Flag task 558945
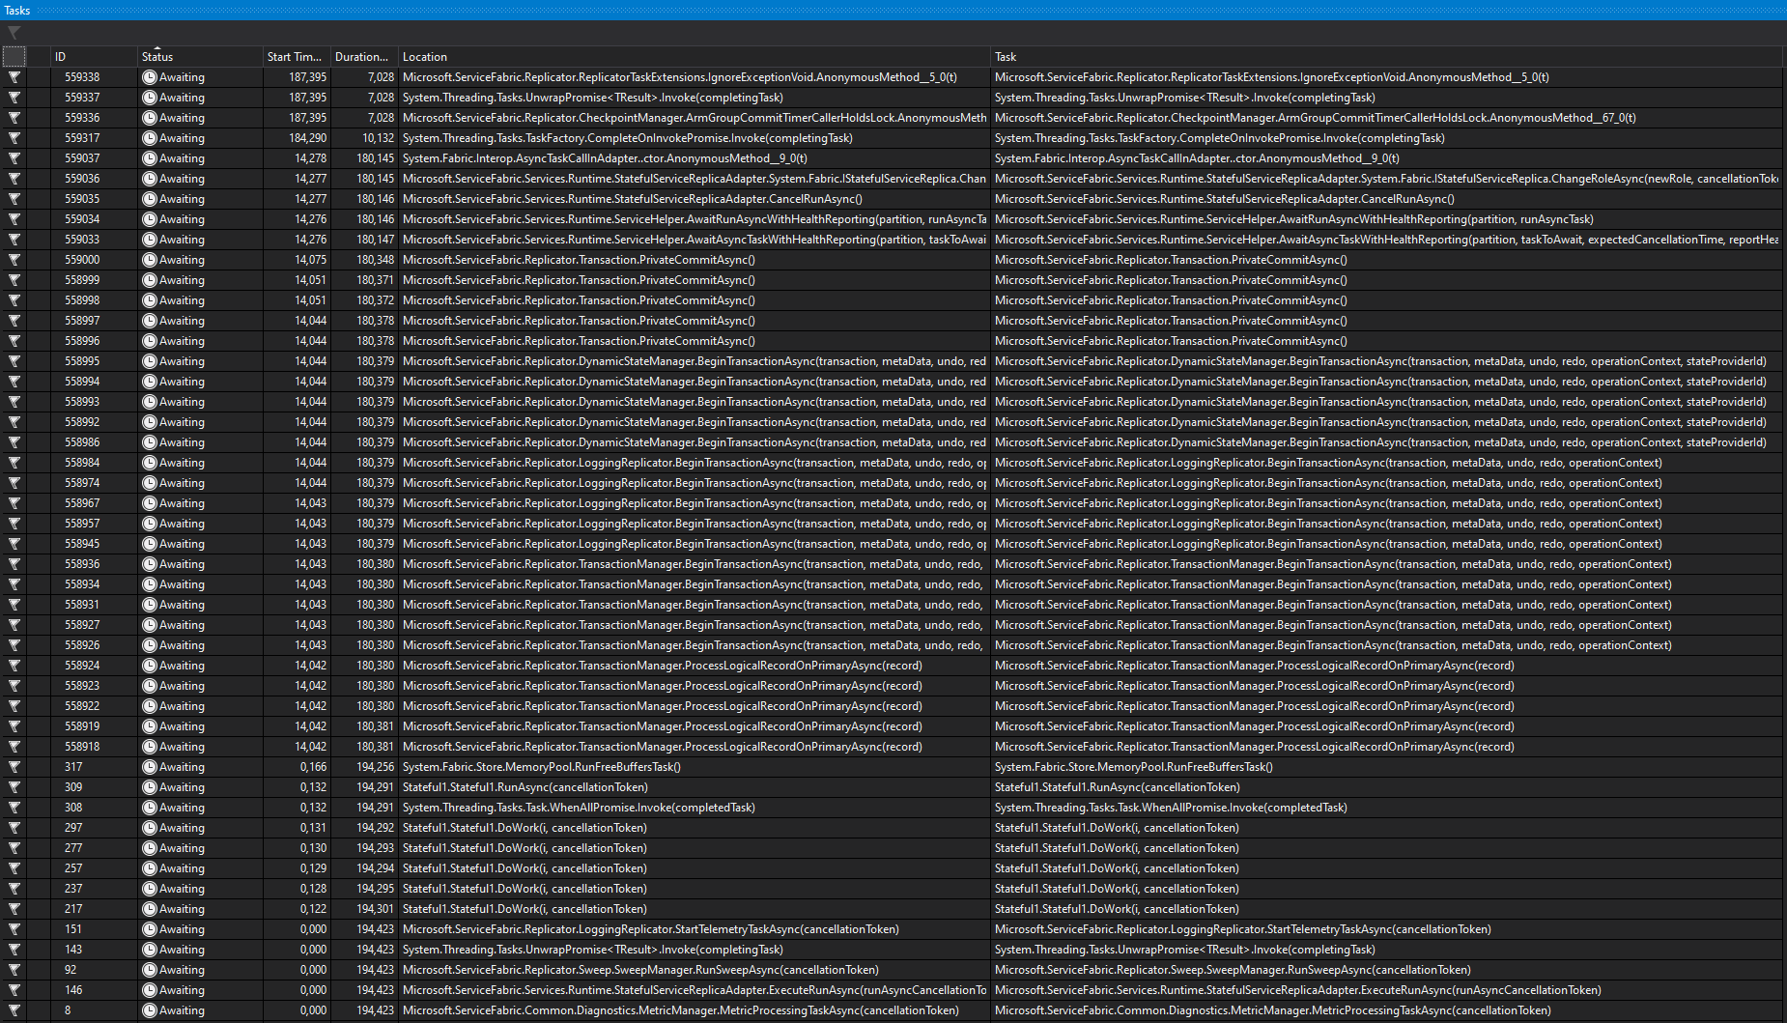Screen dimensions: 1787x1023 tap(14, 544)
